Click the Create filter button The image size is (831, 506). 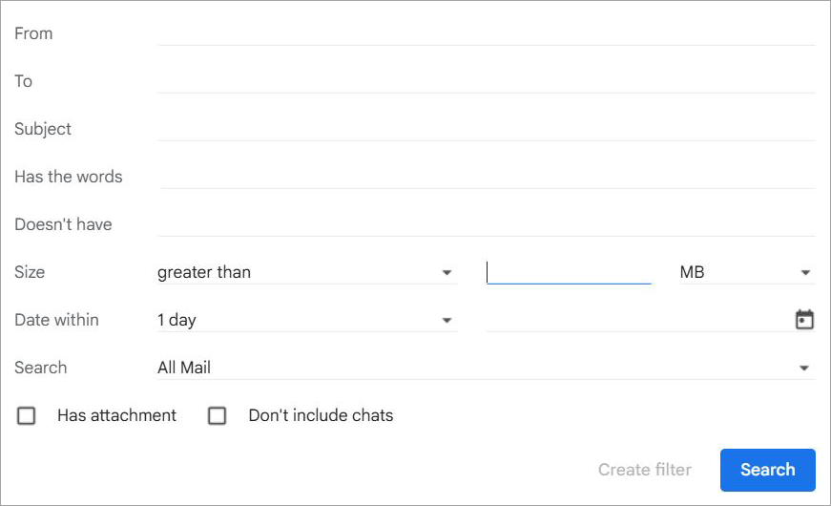tap(645, 470)
